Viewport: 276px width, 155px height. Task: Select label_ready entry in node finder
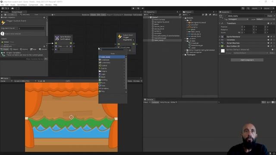112,57
